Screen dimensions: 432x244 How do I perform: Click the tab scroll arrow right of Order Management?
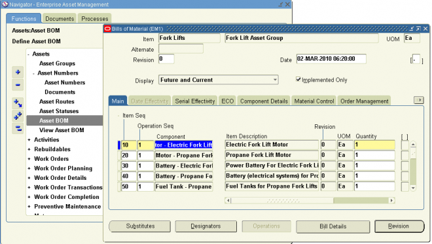coord(419,100)
